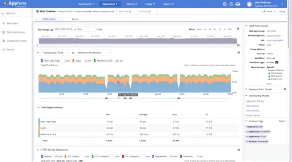This screenshot has width=292, height=162.
Task: Click the overview timeline right arrow
Action: tap(238, 45)
